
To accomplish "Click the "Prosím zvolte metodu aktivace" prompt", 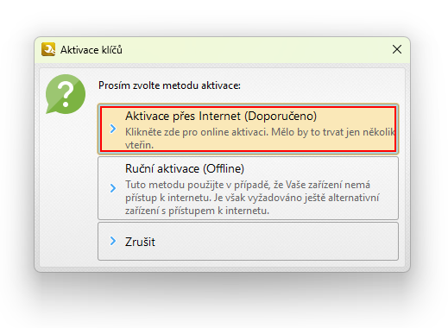I will click(169, 85).
